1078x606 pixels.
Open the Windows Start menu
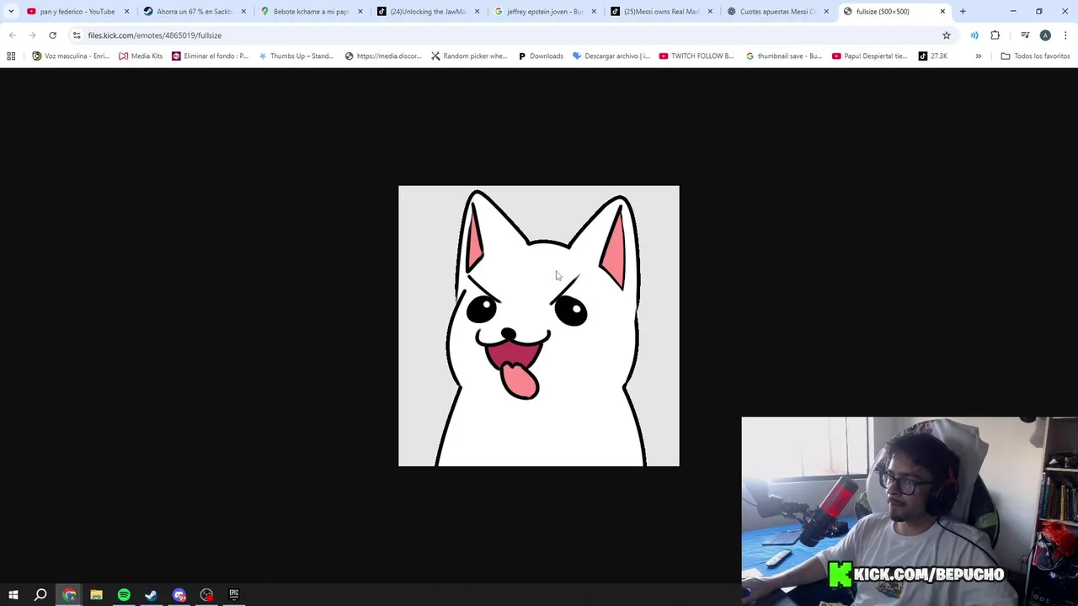coord(13,595)
